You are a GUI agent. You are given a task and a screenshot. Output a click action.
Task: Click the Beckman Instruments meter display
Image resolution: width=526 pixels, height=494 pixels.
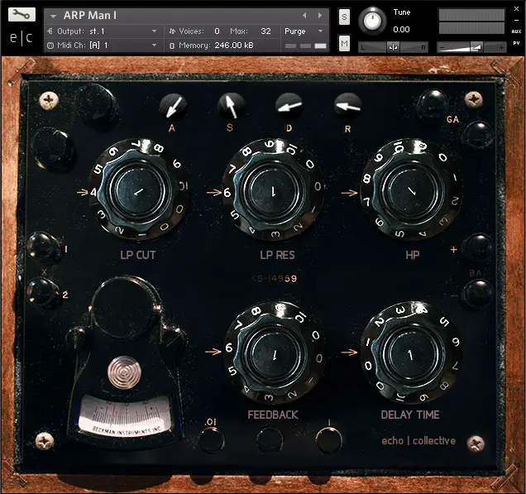[125, 416]
